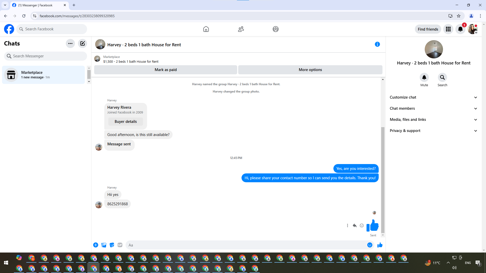This screenshot has width=486, height=273.
Task: Expand Chat members section
Action: coord(433,108)
